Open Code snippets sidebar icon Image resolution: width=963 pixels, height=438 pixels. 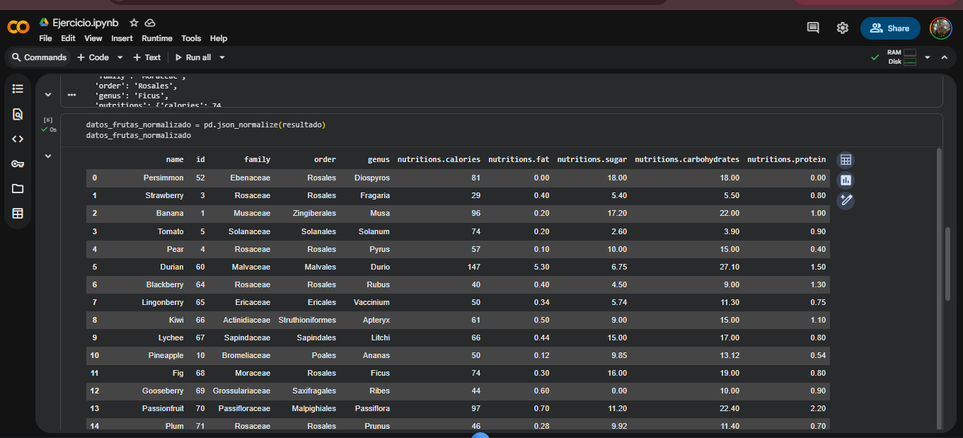[x=18, y=139]
